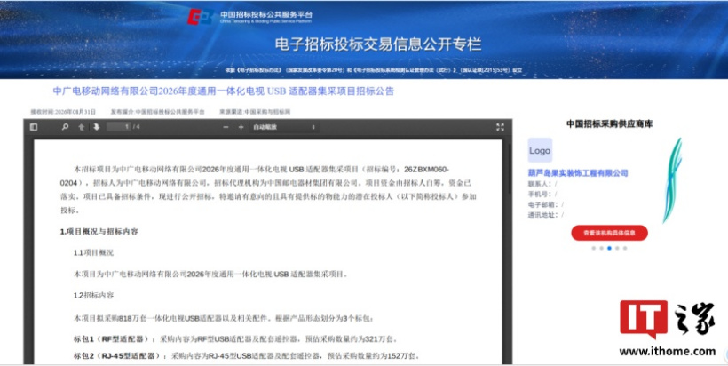Image resolution: width=728 pixels, height=366 pixels.
Task: Click the 通讯地址 field in supplier card
Action: 545,215
